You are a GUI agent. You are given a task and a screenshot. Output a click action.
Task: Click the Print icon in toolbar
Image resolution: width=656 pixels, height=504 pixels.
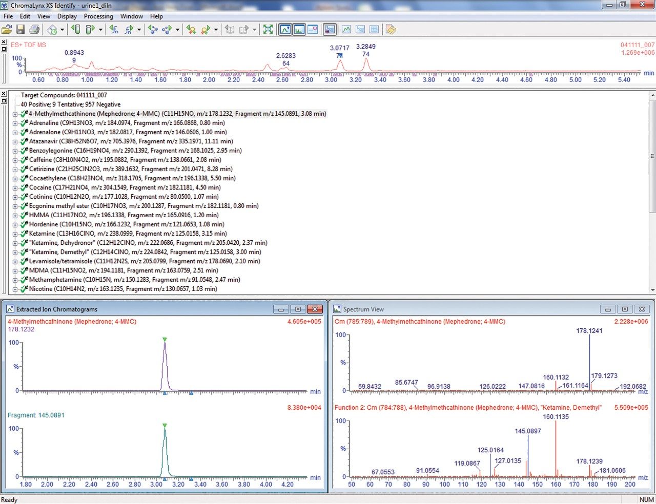point(34,30)
